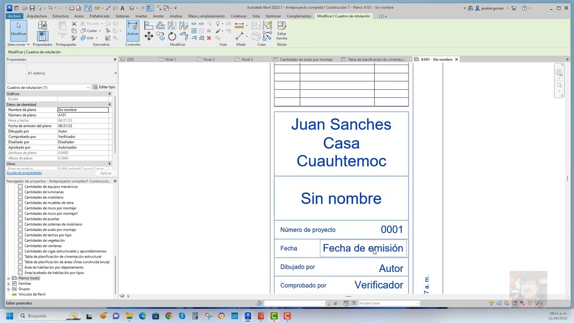Click the Fecha de emisión label on sheet
This screenshot has height=323, width=574.
[x=363, y=248]
